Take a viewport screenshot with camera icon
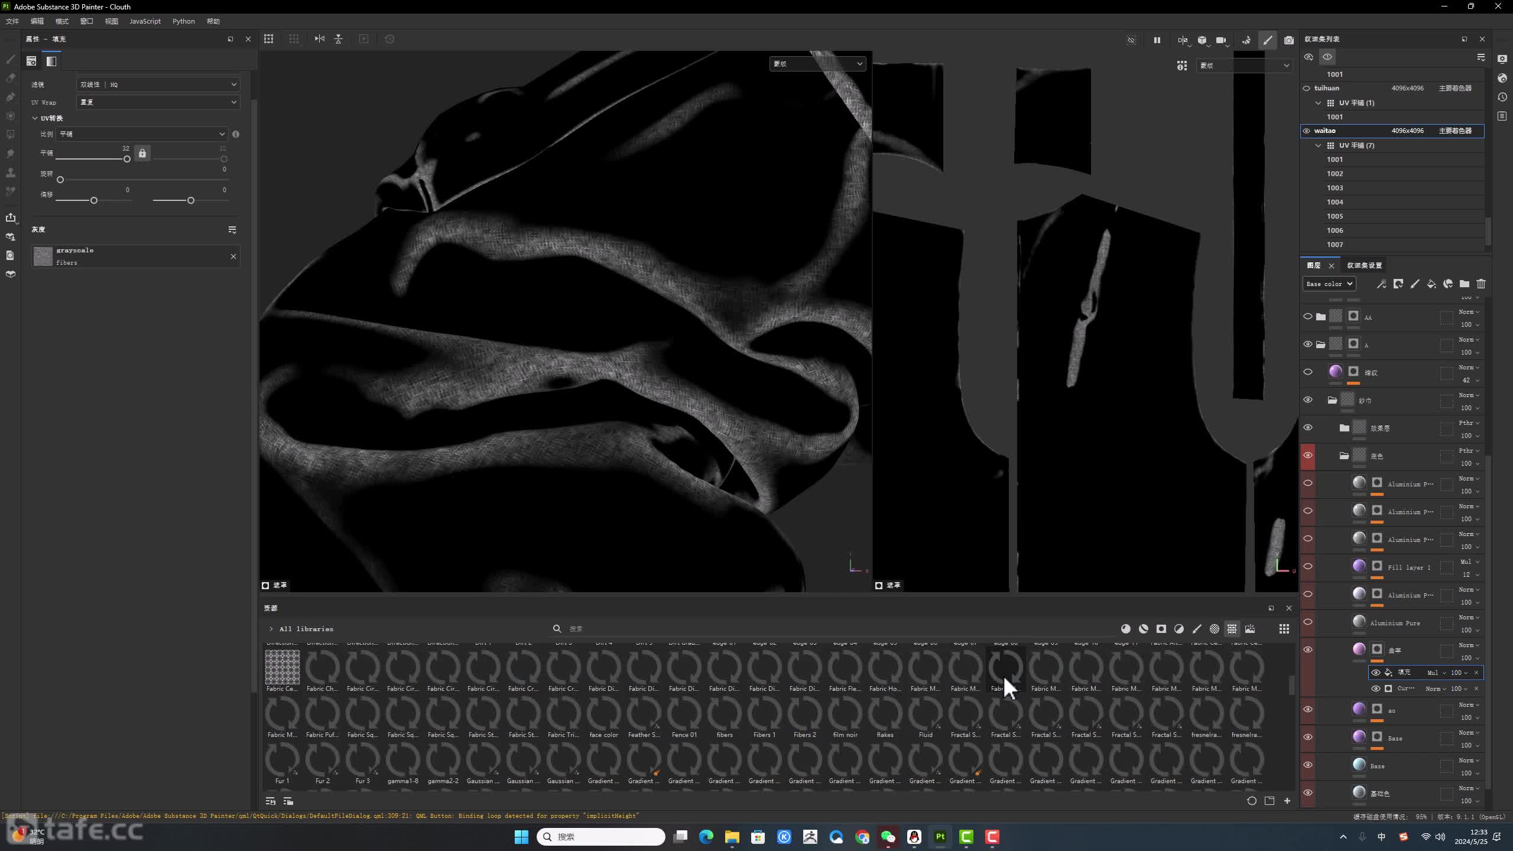Viewport: 1513px width, 851px height. [1289, 40]
